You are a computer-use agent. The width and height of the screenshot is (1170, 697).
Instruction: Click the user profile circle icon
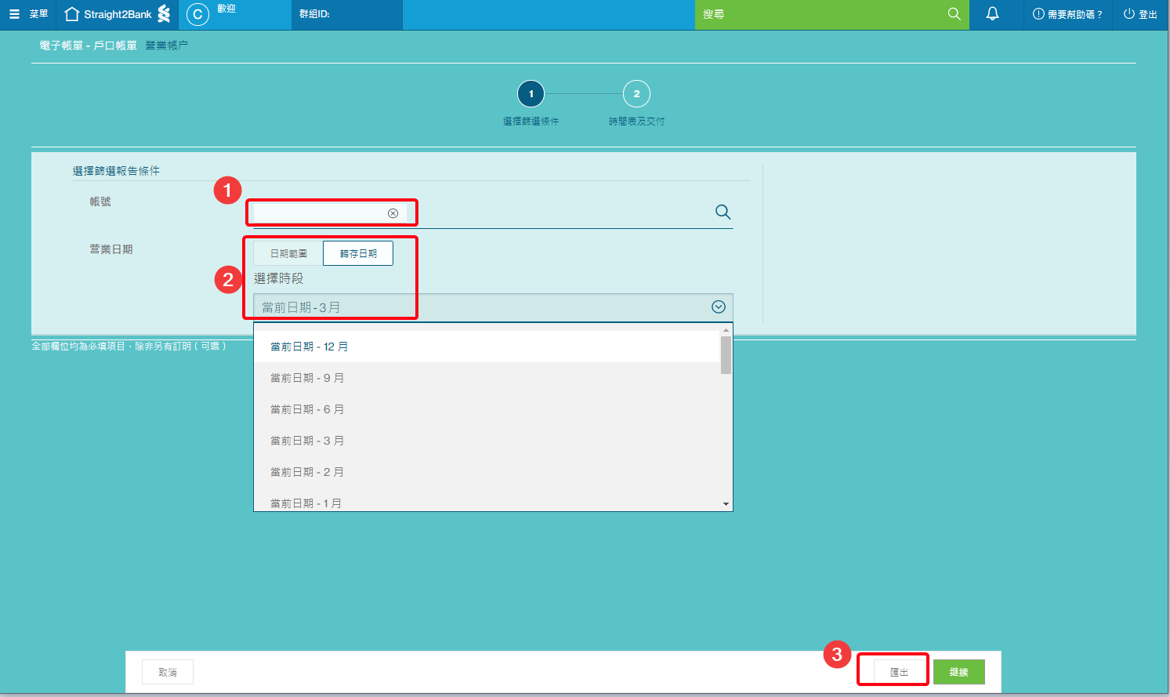point(197,14)
